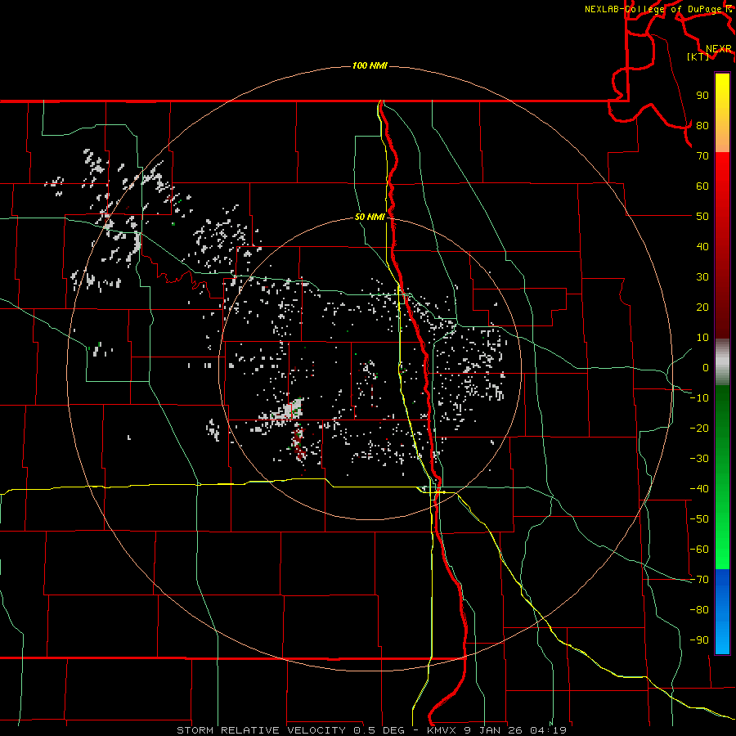This screenshot has width=736, height=736.
Task: Click the gray zero-velocity segment of color bar
Action: pyautogui.click(x=722, y=361)
